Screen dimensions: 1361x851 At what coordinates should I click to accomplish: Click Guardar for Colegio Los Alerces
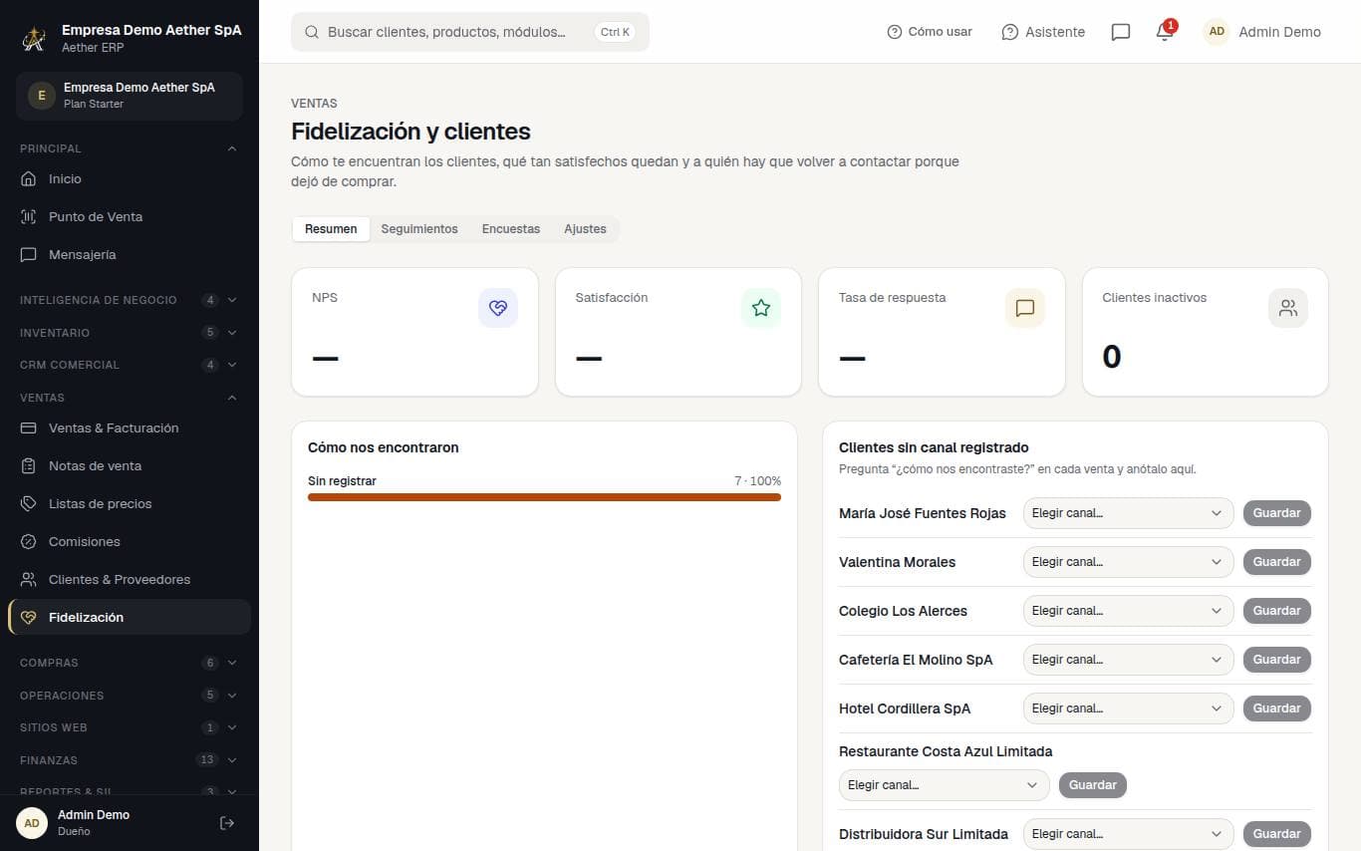pyautogui.click(x=1277, y=611)
